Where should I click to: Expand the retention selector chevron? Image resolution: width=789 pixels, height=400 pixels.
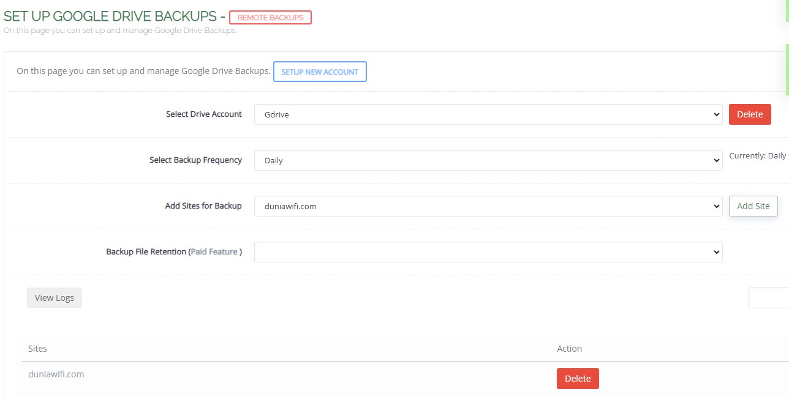click(x=715, y=252)
